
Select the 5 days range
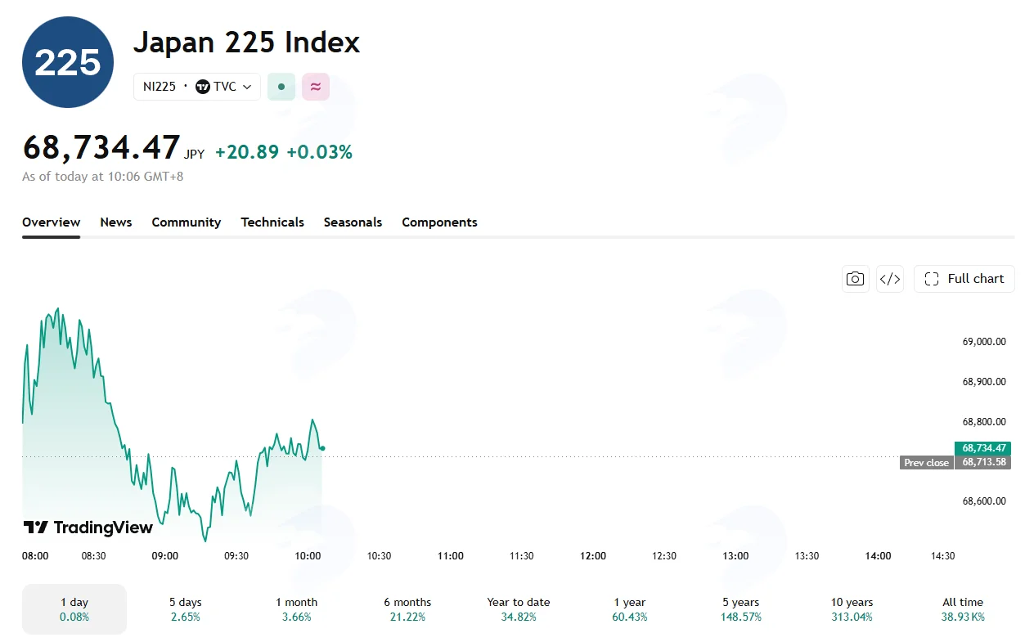[x=186, y=609]
